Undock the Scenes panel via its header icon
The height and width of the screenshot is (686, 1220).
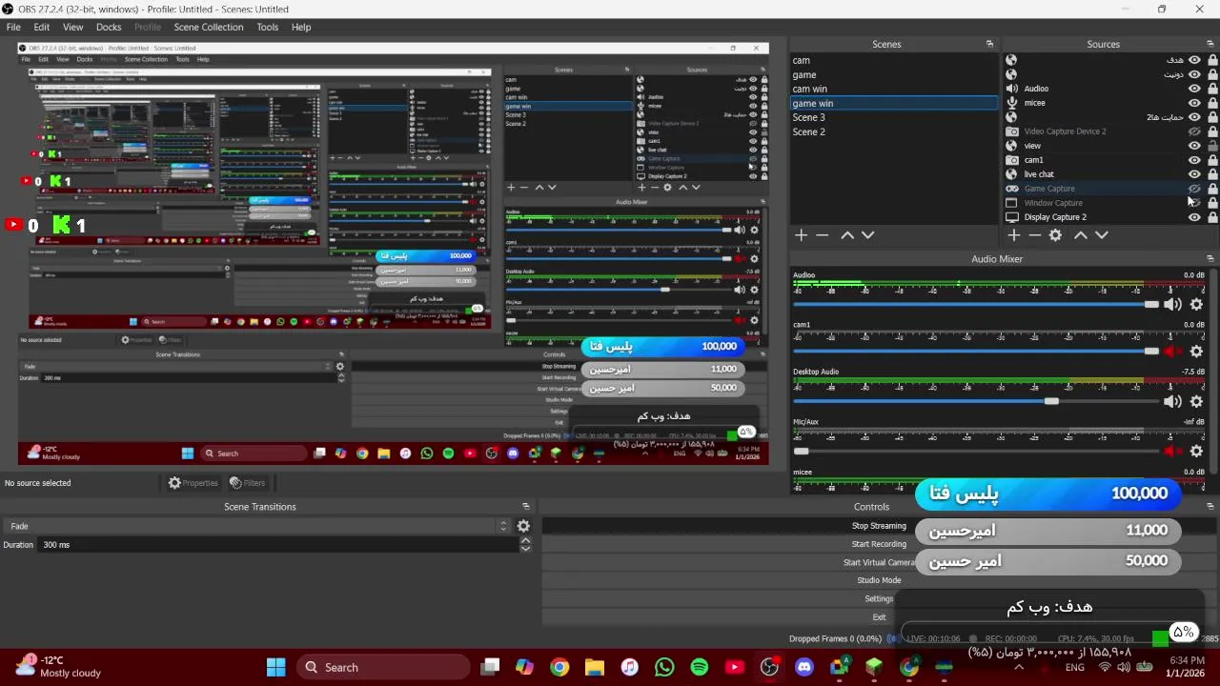click(x=989, y=44)
